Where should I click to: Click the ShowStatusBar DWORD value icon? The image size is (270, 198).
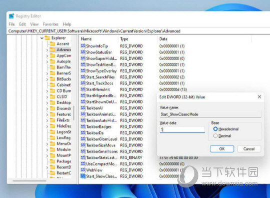(83, 52)
